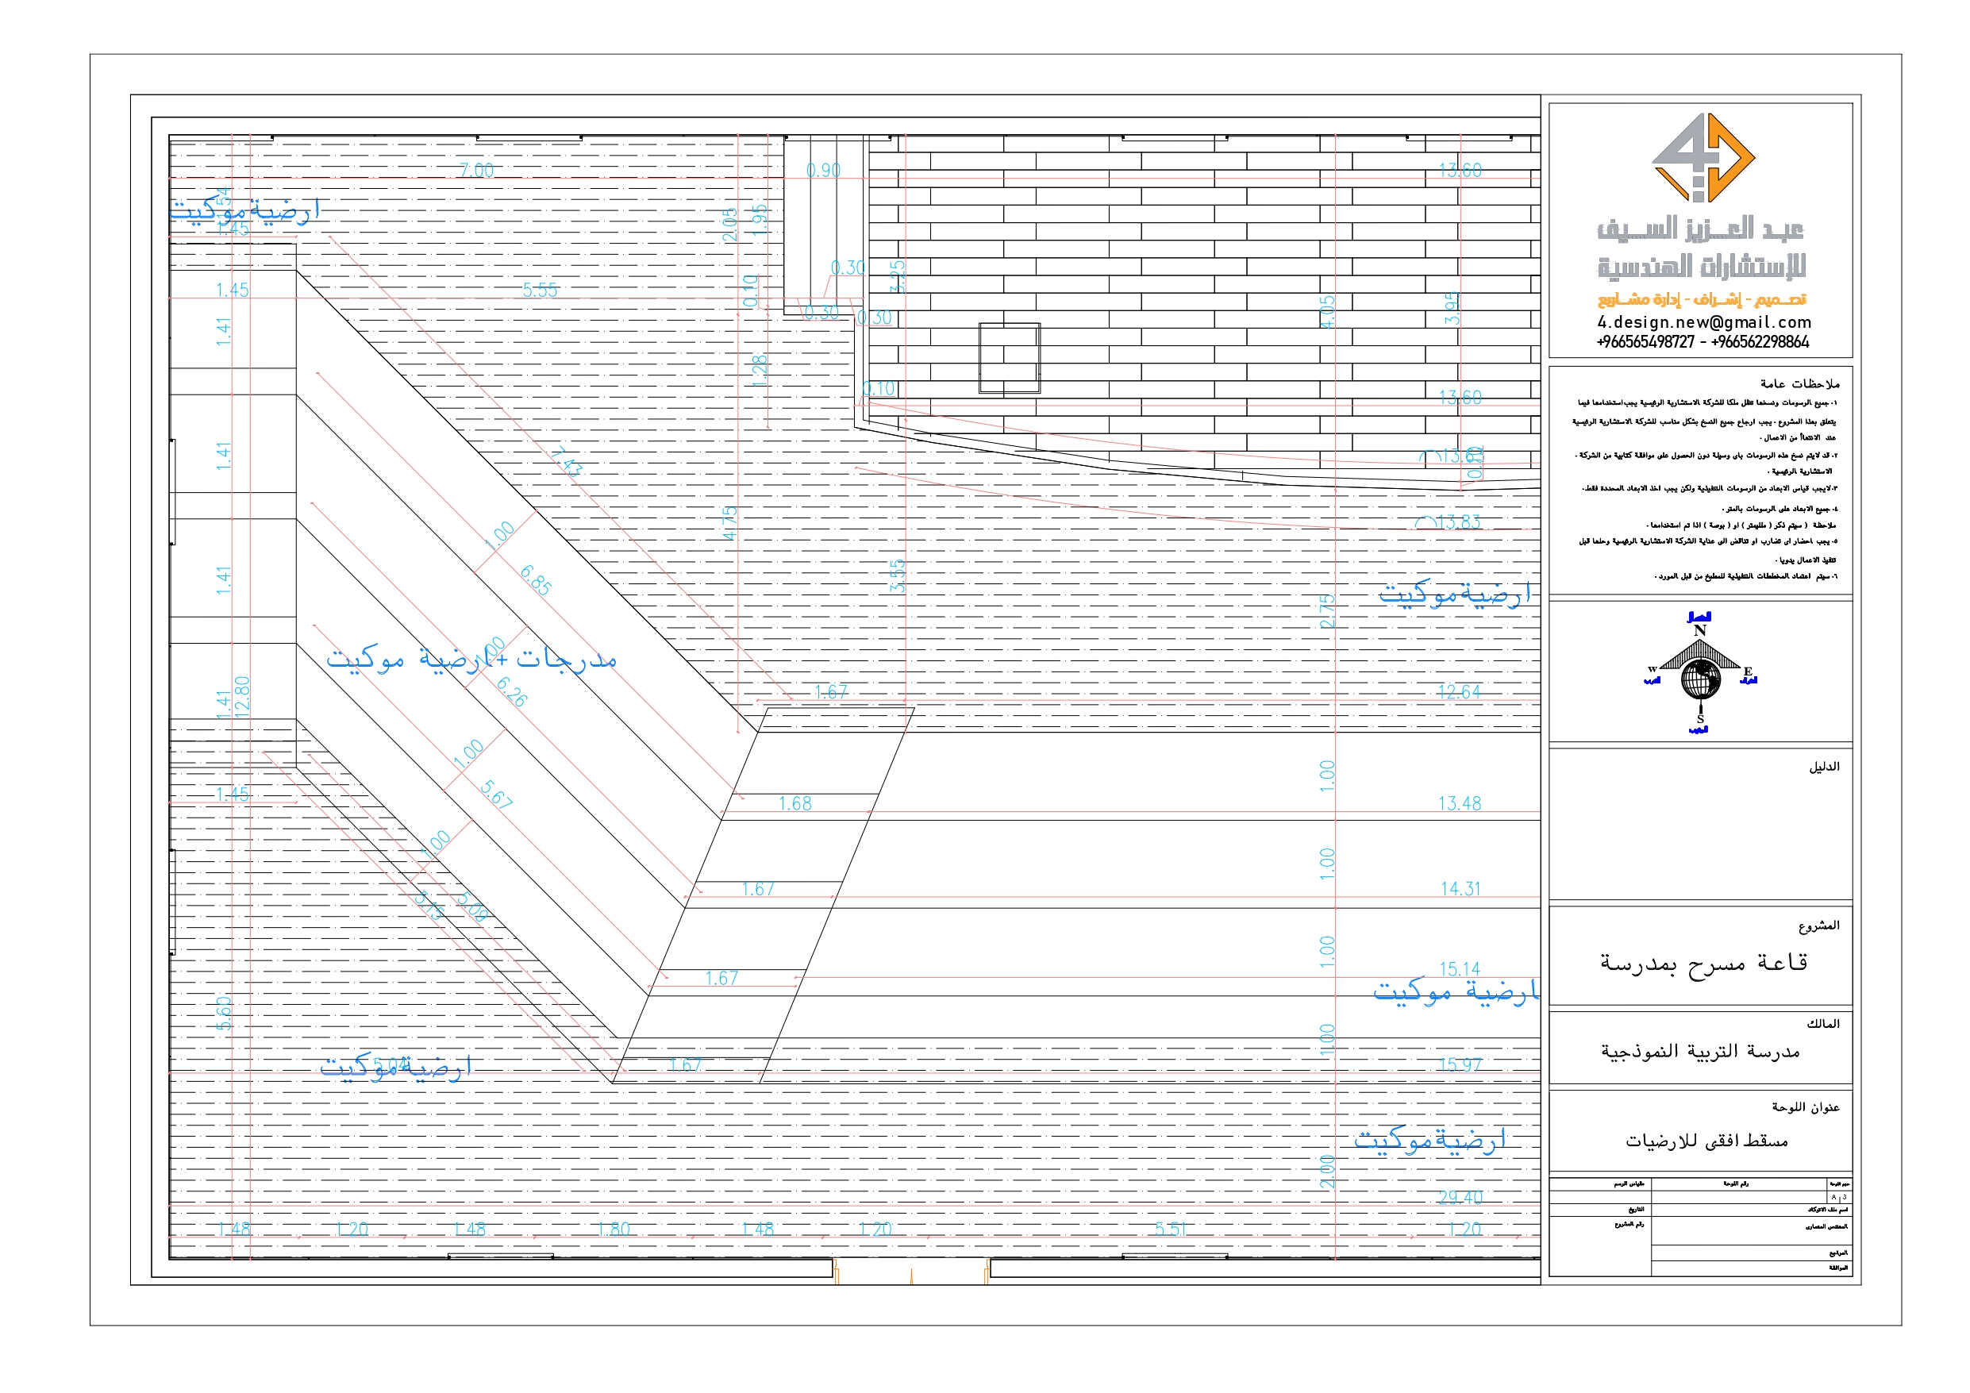Select the diagonal 7.43 dimension
The height and width of the screenshot is (1393, 1970).
tap(568, 461)
